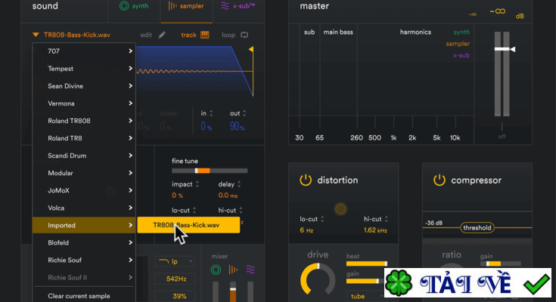Toggle synth visibility in master analyzer

(461, 32)
